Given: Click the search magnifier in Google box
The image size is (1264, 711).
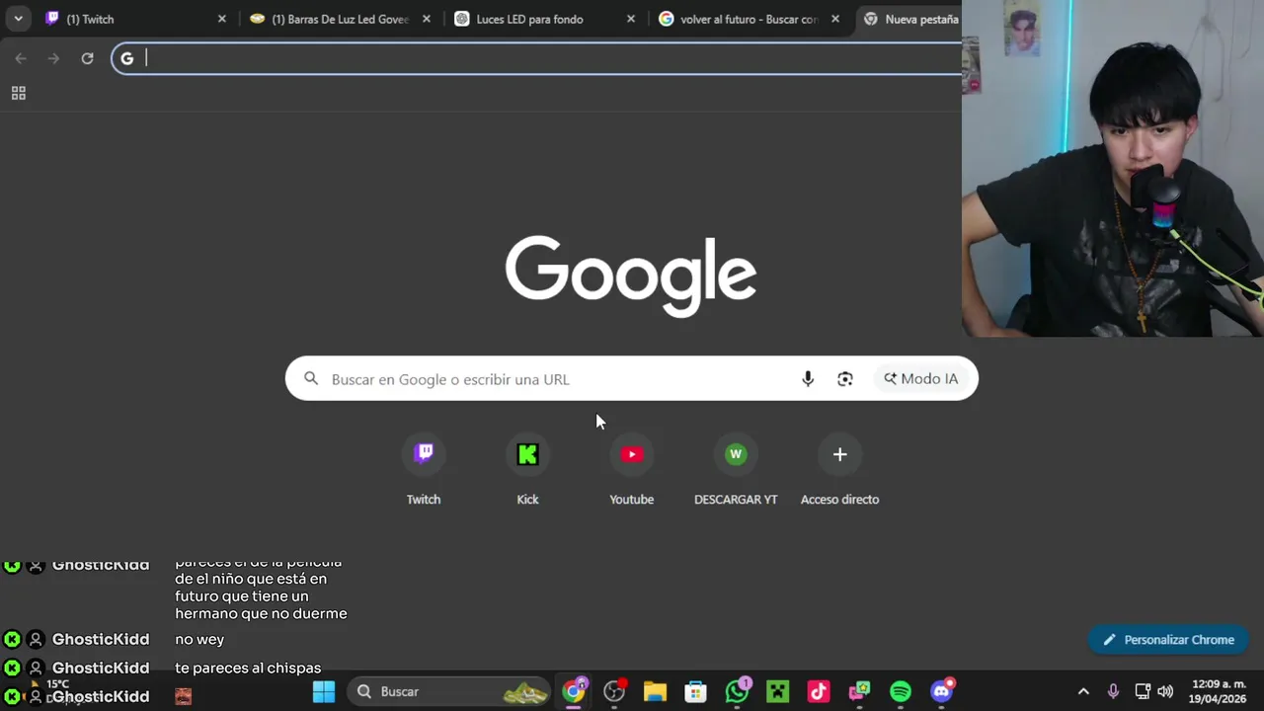Looking at the screenshot, I should coord(311,379).
